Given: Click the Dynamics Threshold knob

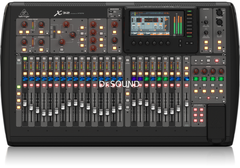Looking at the screenshot, I should tap(41, 42).
